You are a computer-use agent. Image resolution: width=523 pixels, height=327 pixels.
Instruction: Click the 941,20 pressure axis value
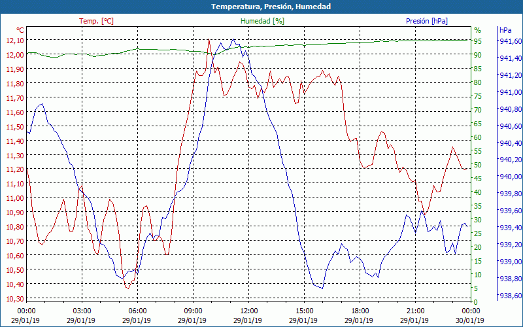tap(511, 75)
